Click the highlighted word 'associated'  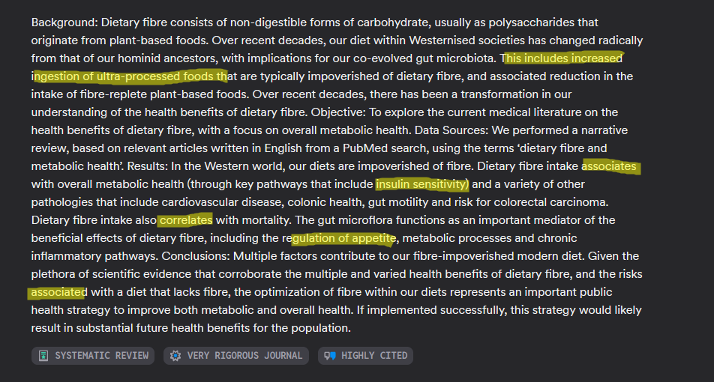point(59,292)
